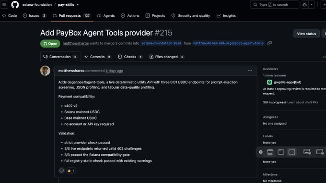The width and height of the screenshot is (326, 183).
Task: Click the 'strict provider check passed' bullet
Action: (87, 142)
